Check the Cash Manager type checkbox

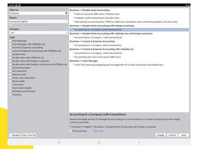pyautogui.click(x=10, y=41)
